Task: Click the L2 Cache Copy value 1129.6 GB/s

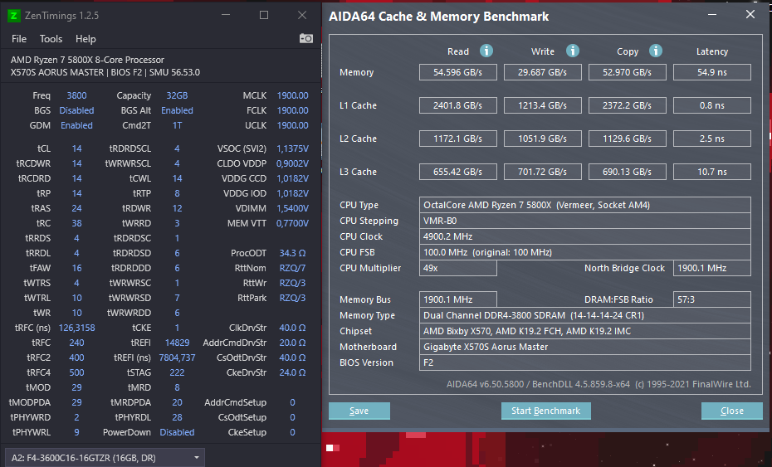Action: [628, 139]
